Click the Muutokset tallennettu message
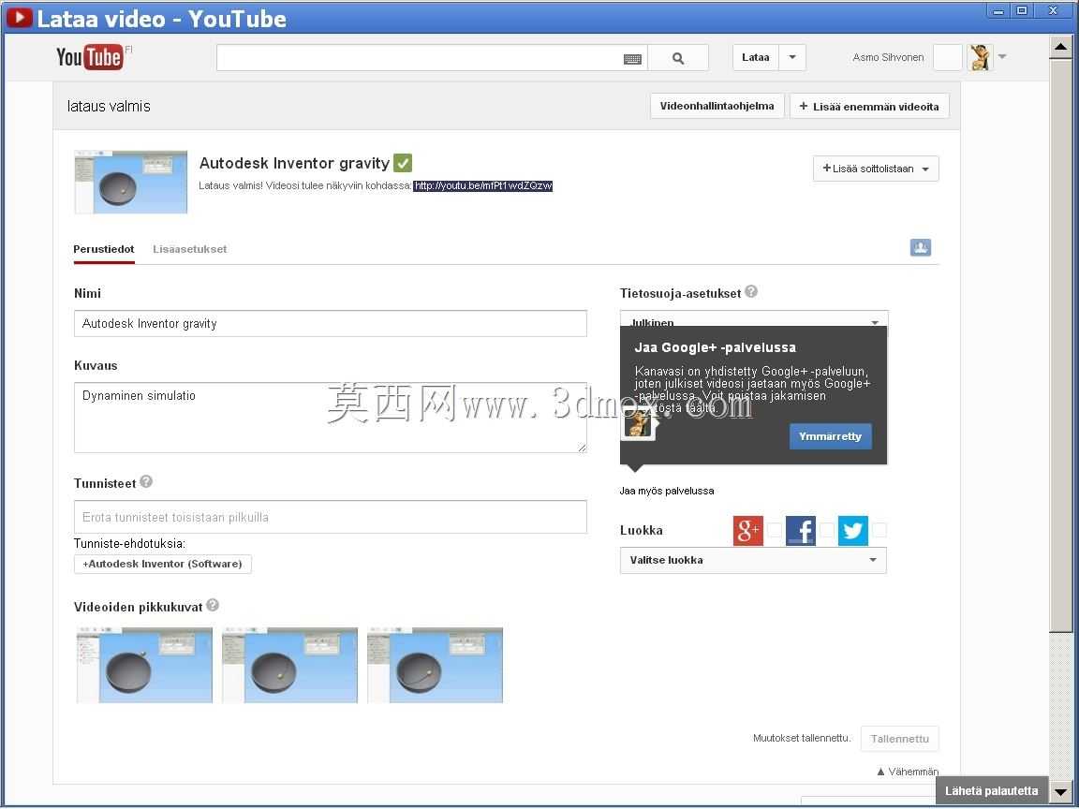The width and height of the screenshot is (1079, 809). click(802, 738)
